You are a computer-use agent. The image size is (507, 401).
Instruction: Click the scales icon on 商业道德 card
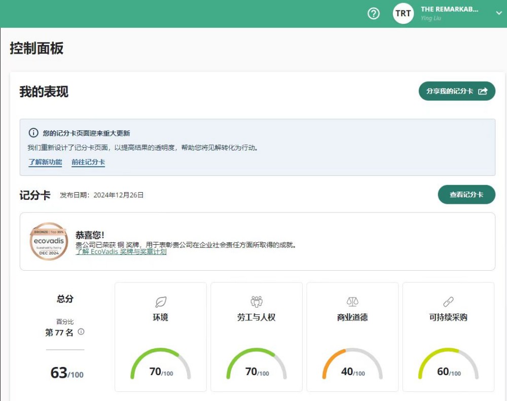click(352, 301)
